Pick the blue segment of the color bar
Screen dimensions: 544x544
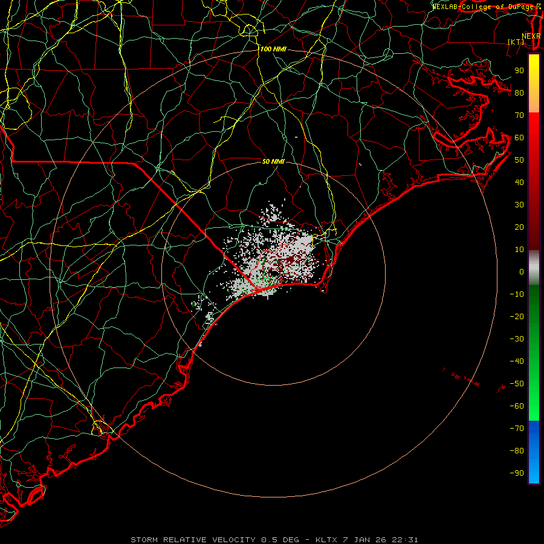tap(534, 452)
